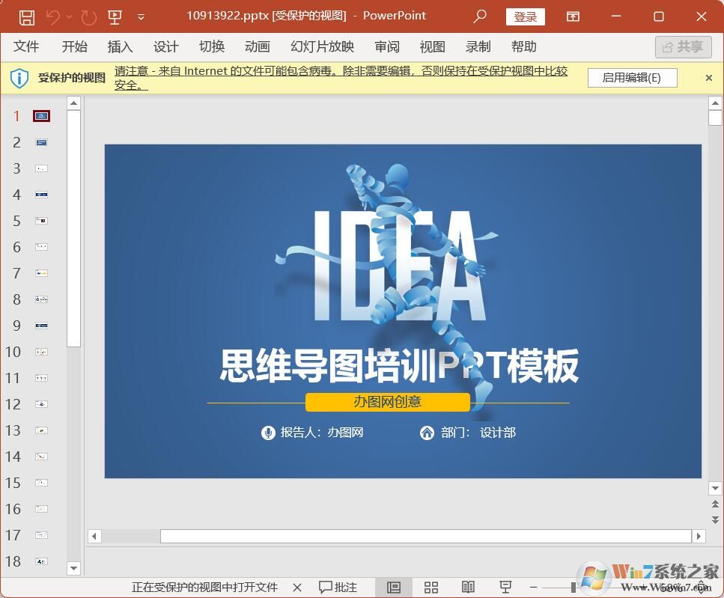724x598 pixels.
Task: Click the 启用编辑 button
Action: (632, 77)
